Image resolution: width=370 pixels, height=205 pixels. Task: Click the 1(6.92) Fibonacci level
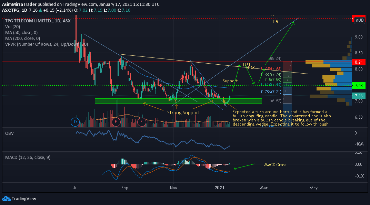coord(275,101)
